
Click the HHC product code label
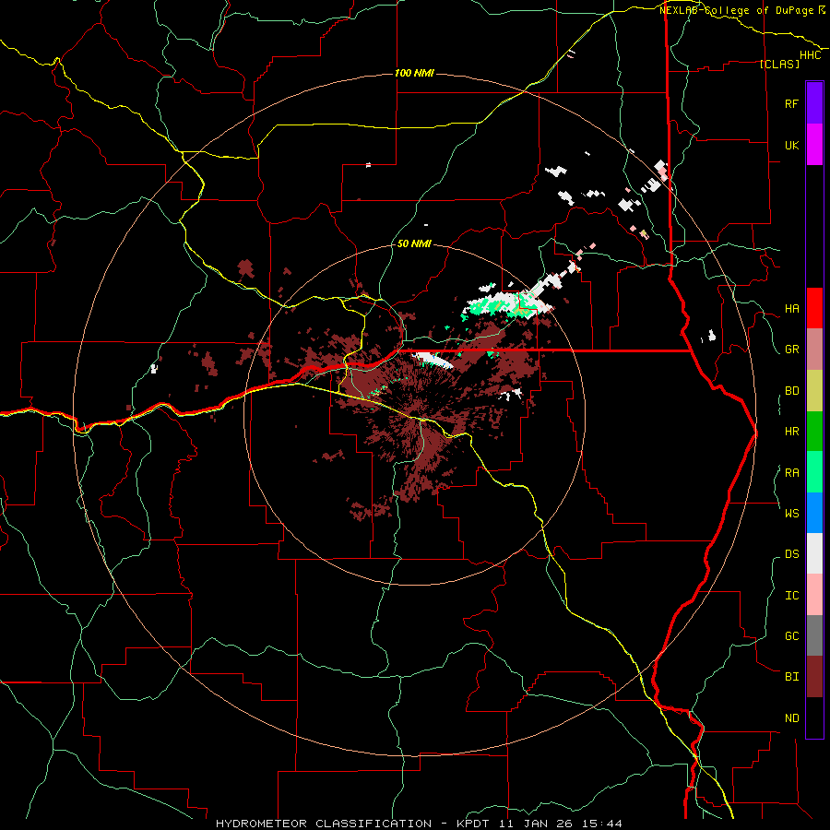811,55
